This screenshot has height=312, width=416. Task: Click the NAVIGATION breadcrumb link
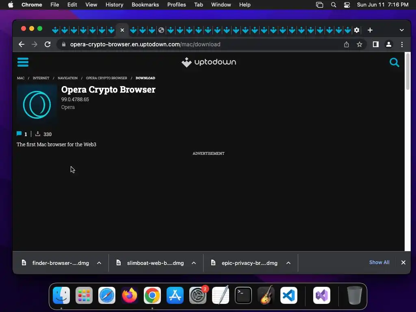click(x=68, y=78)
